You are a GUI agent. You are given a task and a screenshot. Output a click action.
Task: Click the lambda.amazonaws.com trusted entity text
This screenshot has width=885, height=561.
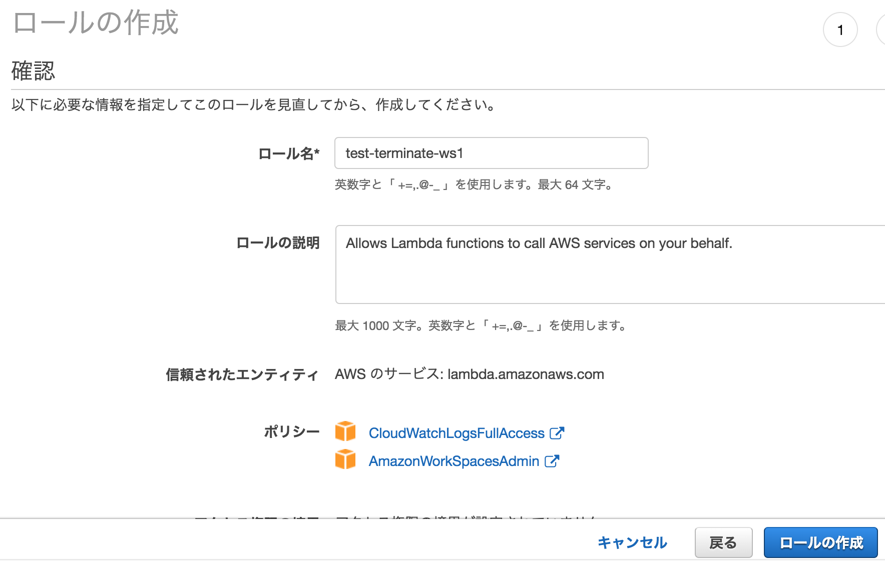[526, 374]
